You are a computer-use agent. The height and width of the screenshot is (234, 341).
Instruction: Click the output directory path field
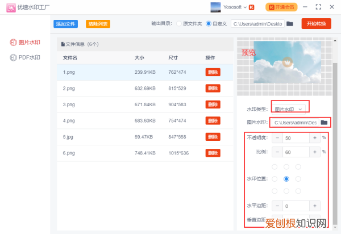tap(257, 24)
